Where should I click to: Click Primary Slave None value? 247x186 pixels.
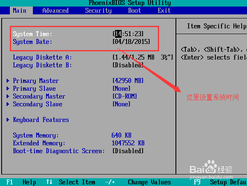click(121, 88)
